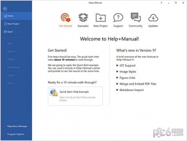The width and height of the screenshot is (187, 141).
Task: Click the back arrow circle icon
Action: point(5,9)
